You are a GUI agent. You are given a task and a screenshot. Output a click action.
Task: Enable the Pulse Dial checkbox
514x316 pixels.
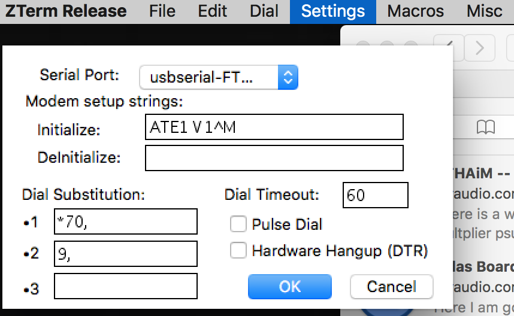[x=238, y=224]
